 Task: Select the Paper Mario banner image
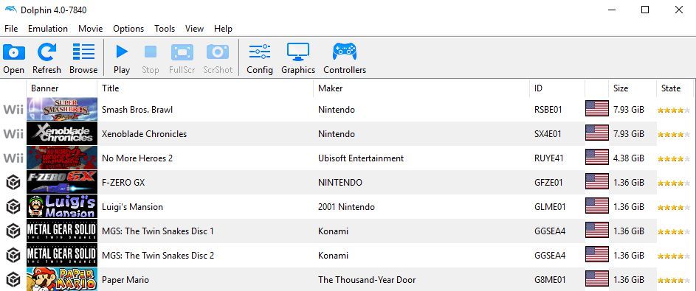[x=62, y=279]
